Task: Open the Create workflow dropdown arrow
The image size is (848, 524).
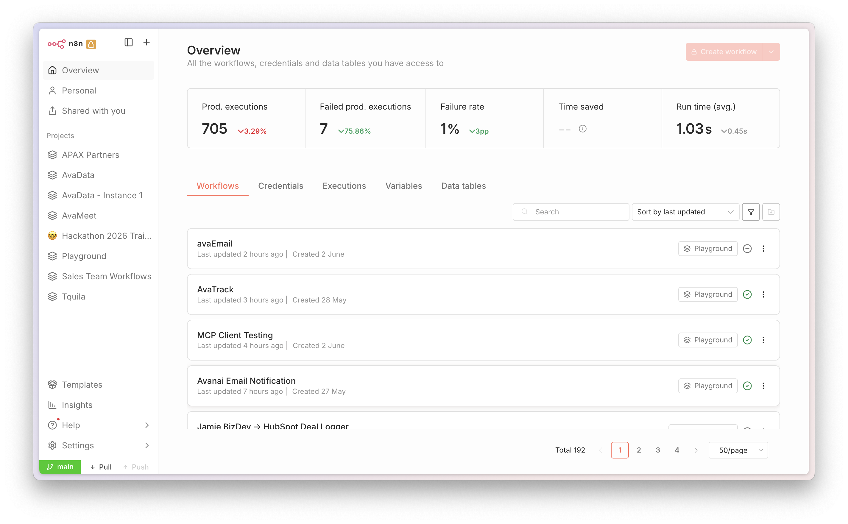Action: point(771,52)
